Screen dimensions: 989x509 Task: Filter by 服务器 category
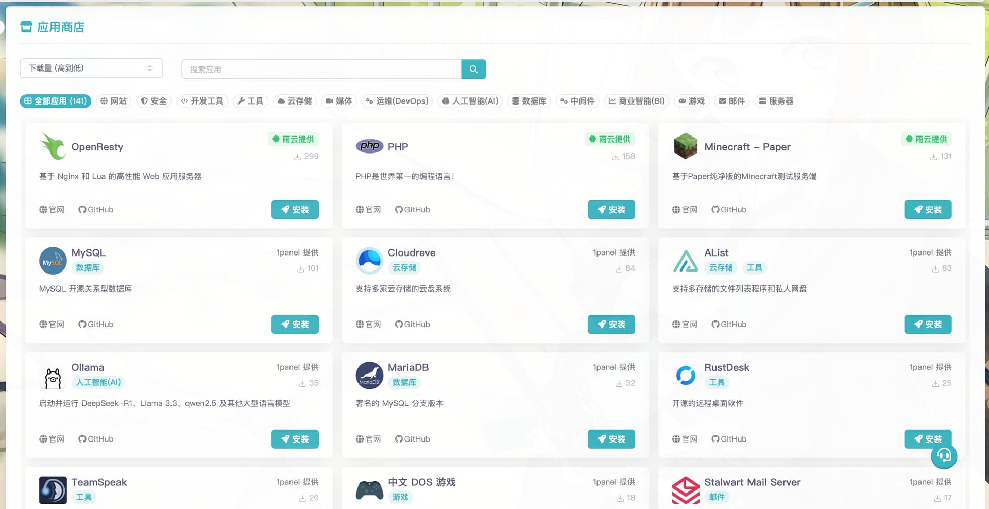(x=776, y=101)
